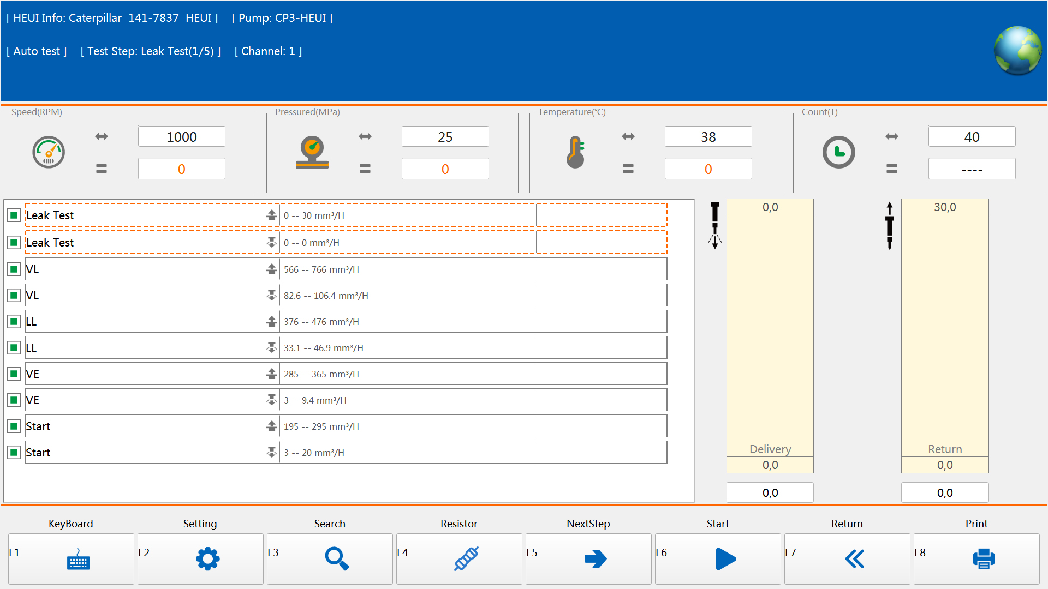Viewport: 1048px width, 589px height.
Task: Click the Search magnifier icon
Action: click(x=336, y=558)
